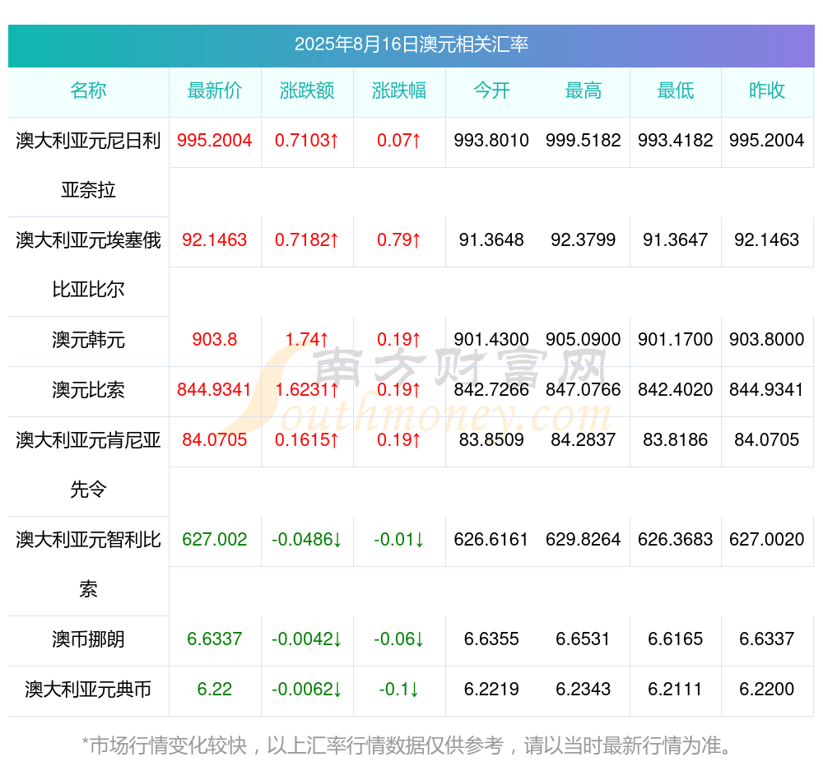Select the 0.7103 change value with up arrow
Viewport: 823px width, 771px height.
307,141
